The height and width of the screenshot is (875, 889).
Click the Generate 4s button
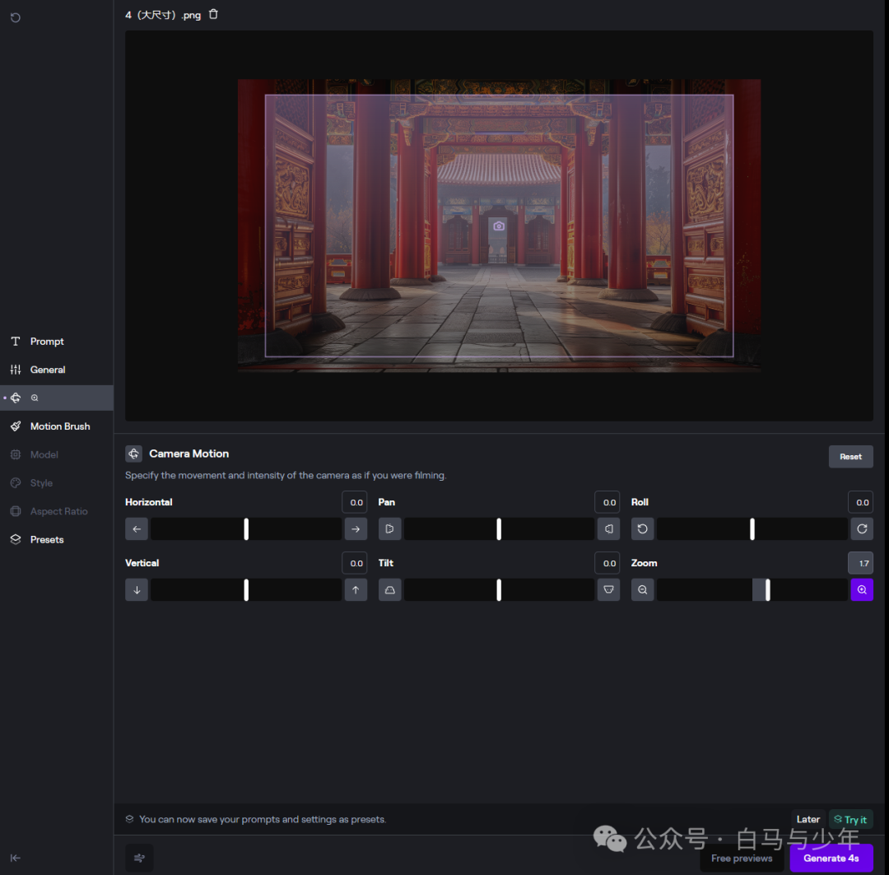click(831, 858)
